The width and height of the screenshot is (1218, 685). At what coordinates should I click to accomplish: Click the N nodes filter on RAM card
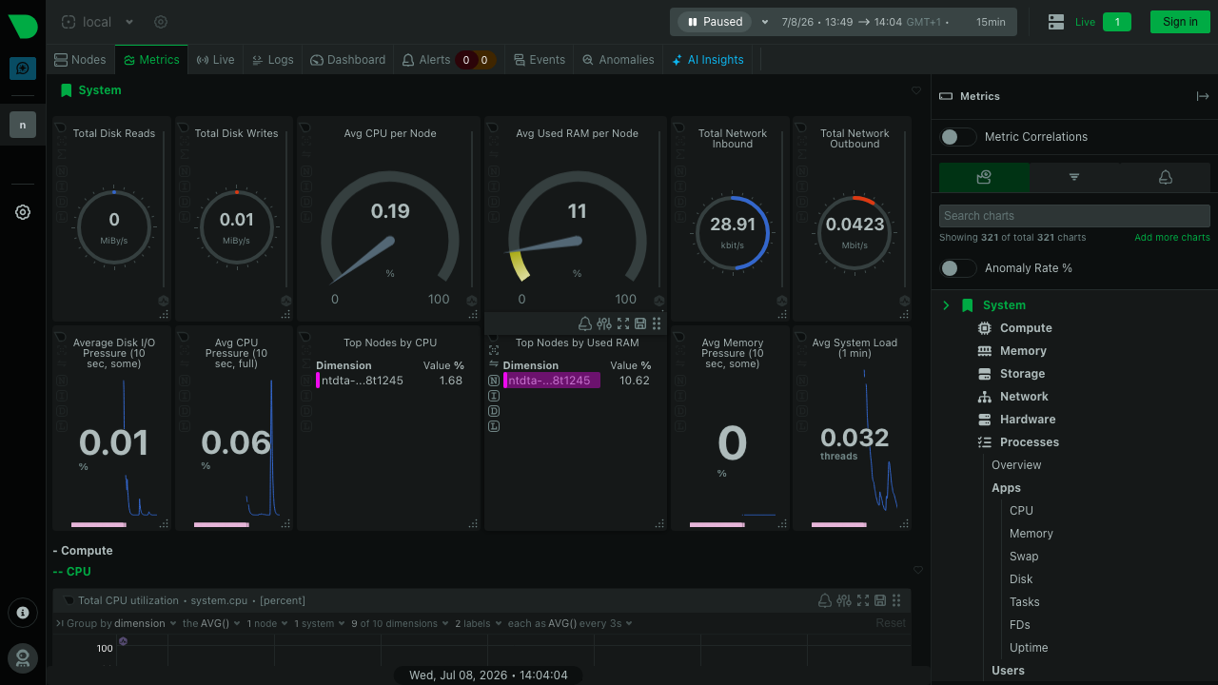(494, 381)
